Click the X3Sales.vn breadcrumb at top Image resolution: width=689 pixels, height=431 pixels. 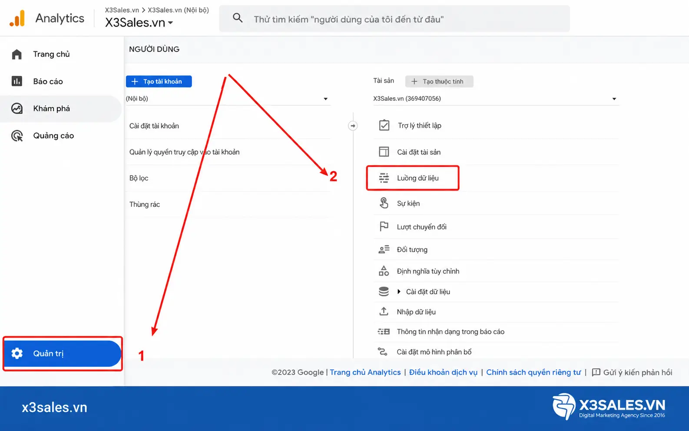(x=122, y=10)
